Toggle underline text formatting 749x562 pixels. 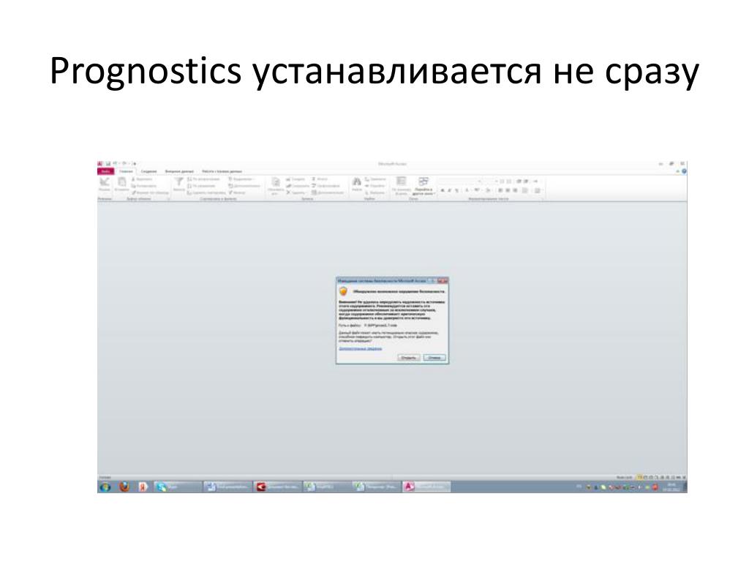tap(456, 191)
